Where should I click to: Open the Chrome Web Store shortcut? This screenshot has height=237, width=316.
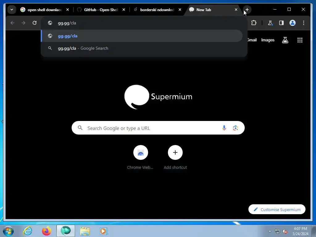(x=140, y=157)
